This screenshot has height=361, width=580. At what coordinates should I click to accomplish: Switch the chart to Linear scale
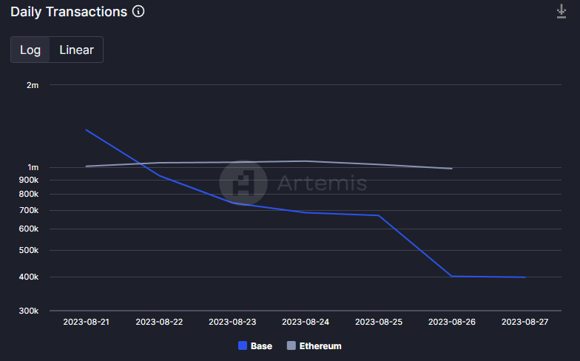coord(76,50)
